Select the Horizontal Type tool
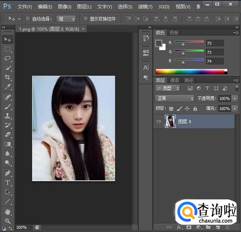241x232 pixels. [7, 182]
